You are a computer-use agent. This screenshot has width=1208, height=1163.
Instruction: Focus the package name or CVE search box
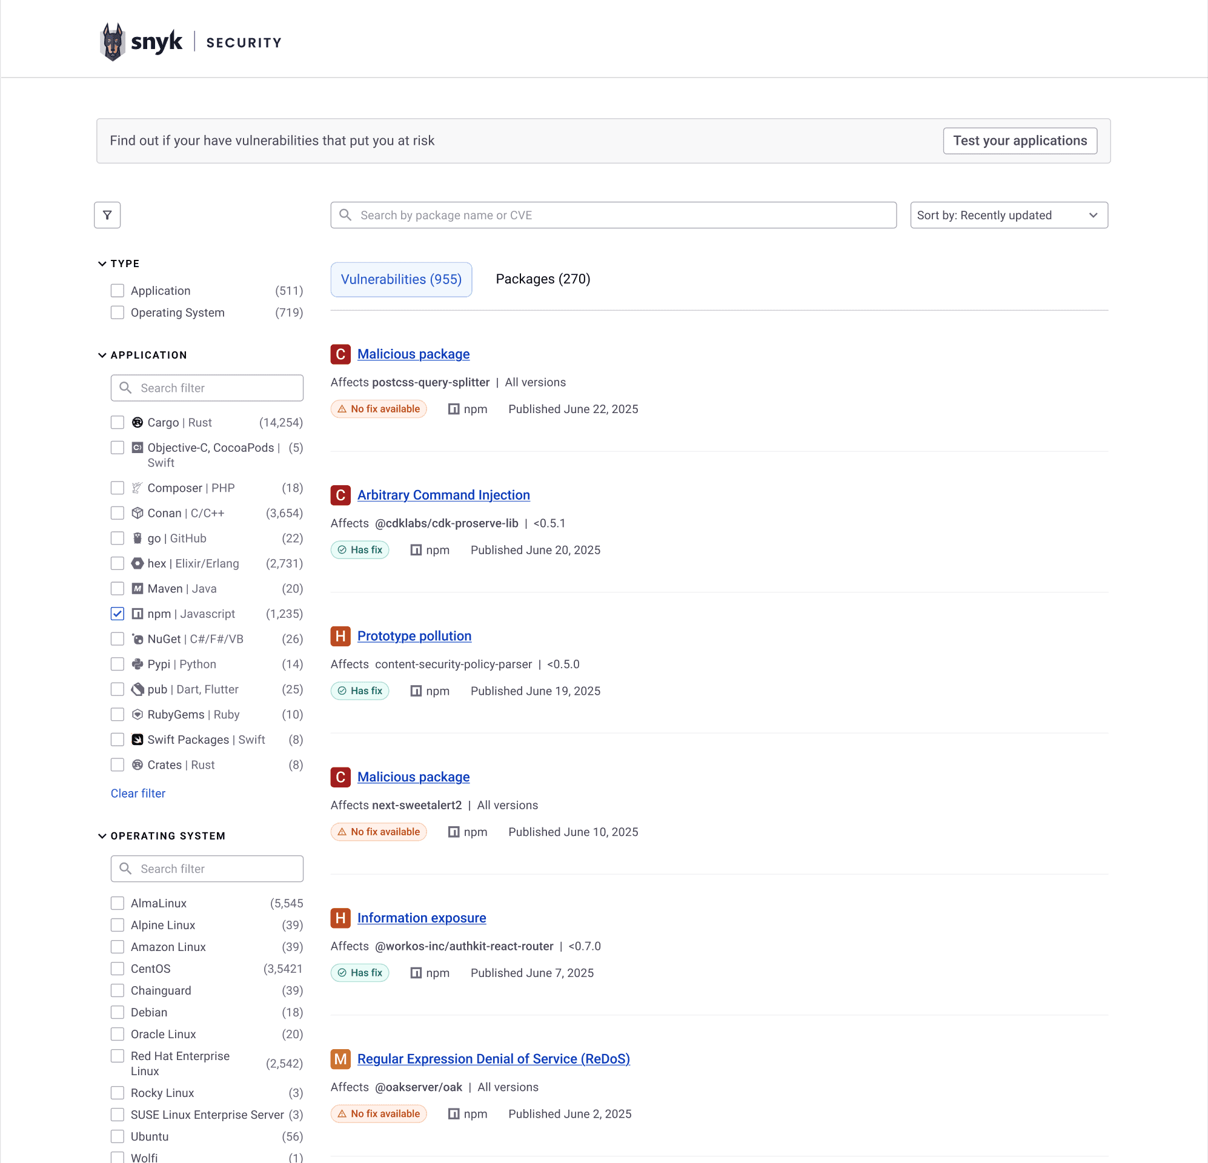[x=613, y=215]
